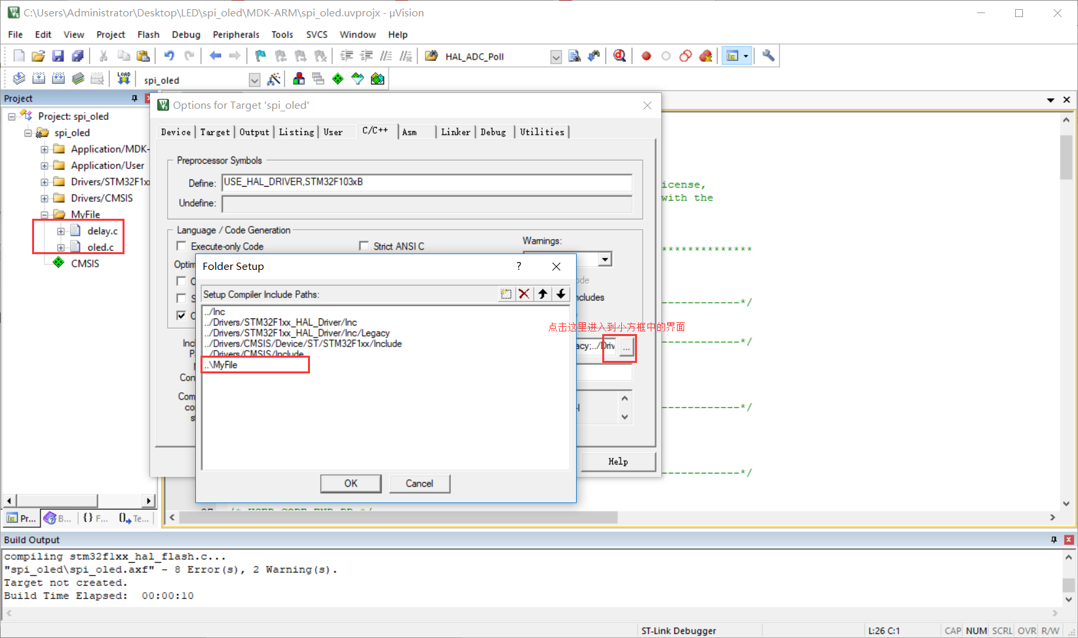Navigate backwards with the blue left arrow
Screen dimensions: 1078x638
(x=215, y=56)
